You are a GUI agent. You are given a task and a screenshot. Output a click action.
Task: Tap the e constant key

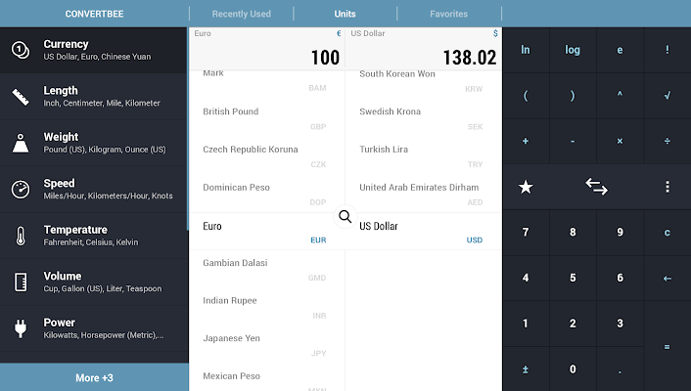coord(620,50)
